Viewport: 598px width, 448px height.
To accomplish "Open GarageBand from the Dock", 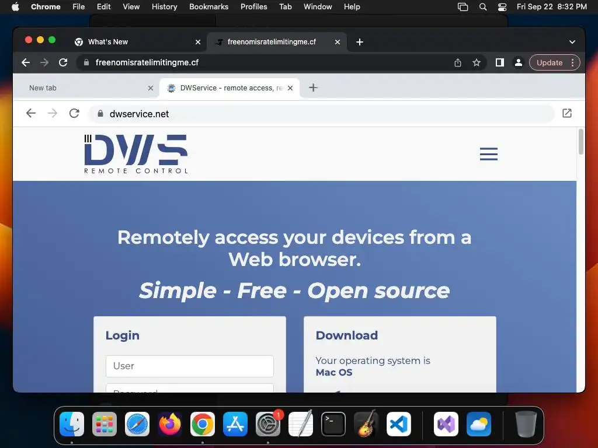I will coord(366,424).
